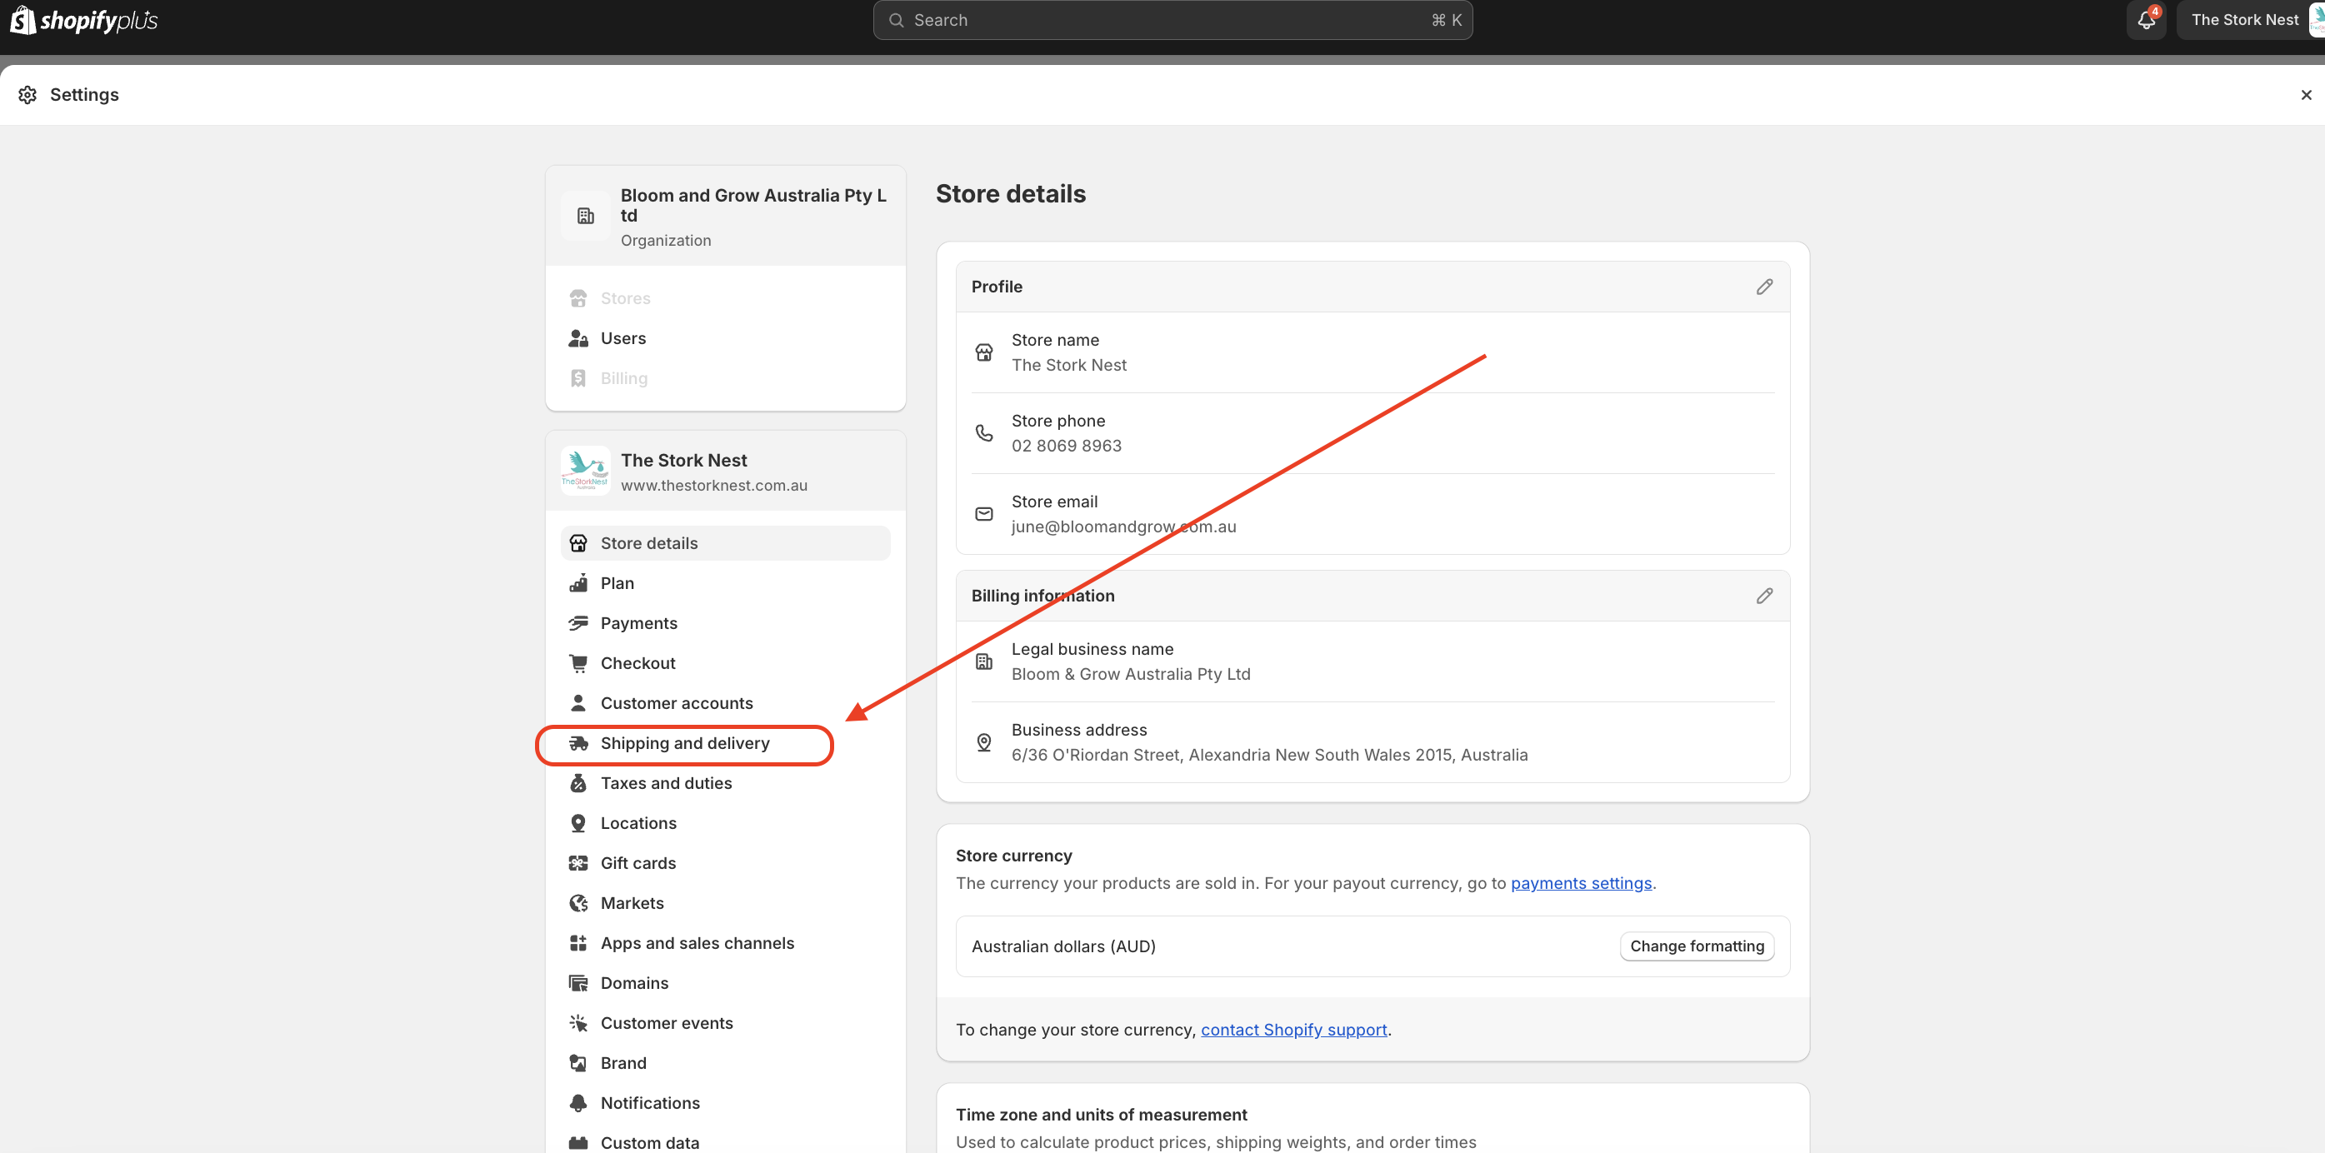
Task: Click the Change formatting button
Action: click(1697, 946)
